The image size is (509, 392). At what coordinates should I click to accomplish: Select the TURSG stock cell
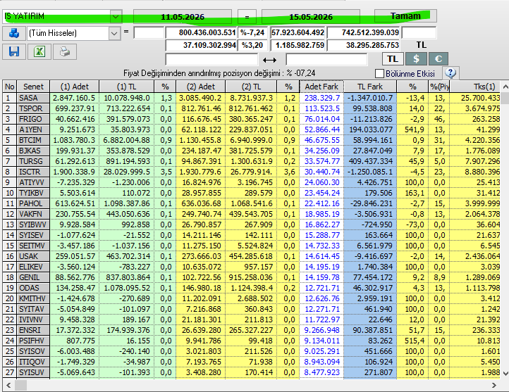tap(33, 161)
